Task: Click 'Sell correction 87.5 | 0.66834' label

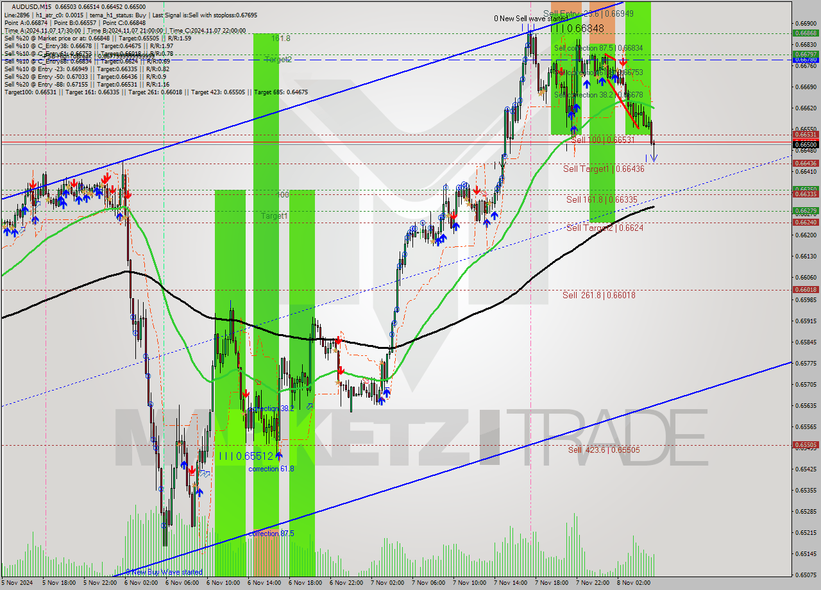Action: click(x=598, y=48)
